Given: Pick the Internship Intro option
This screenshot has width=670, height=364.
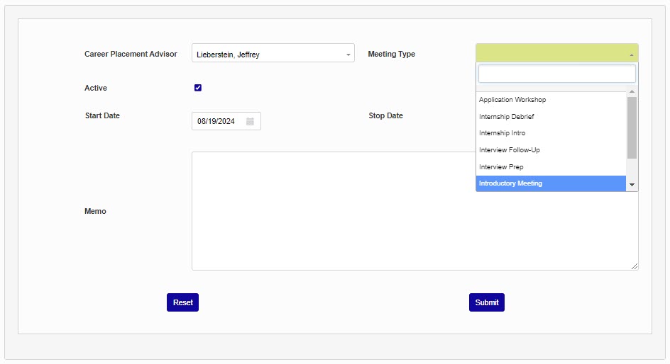Looking at the screenshot, I should point(502,133).
